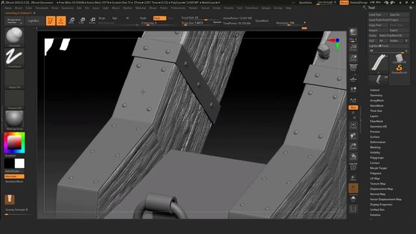Open the Document menu

point(42,8)
